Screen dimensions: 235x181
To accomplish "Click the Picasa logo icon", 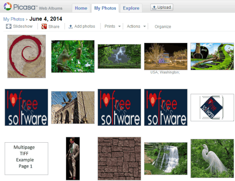I will [x=8, y=7].
